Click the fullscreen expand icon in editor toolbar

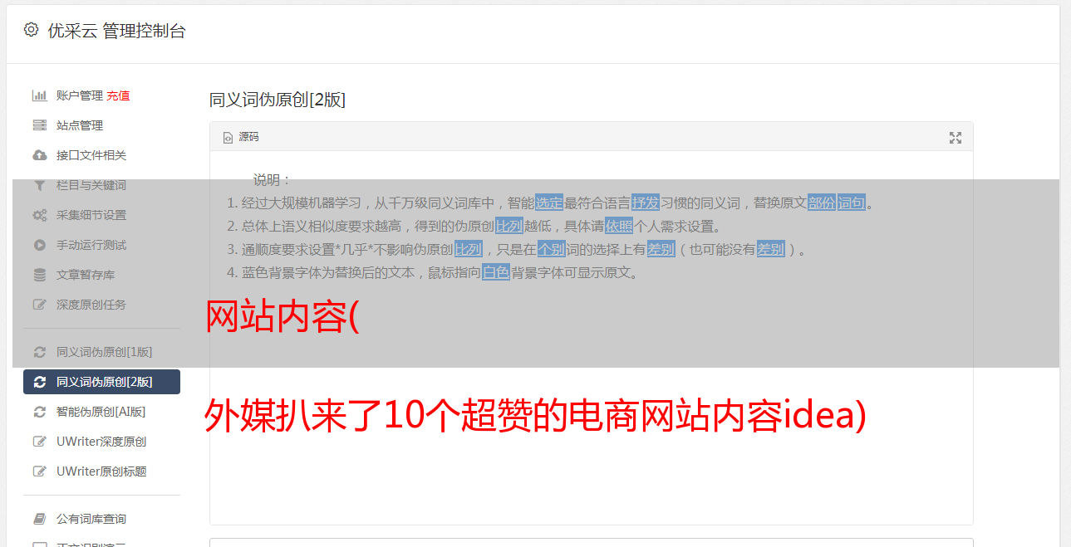(956, 138)
